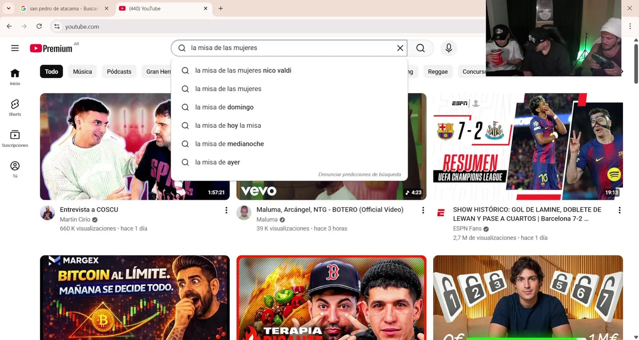Image resolution: width=639 pixels, height=340 pixels.
Task: Play the Bitcoin al límite thumbnail
Action: tap(135, 297)
